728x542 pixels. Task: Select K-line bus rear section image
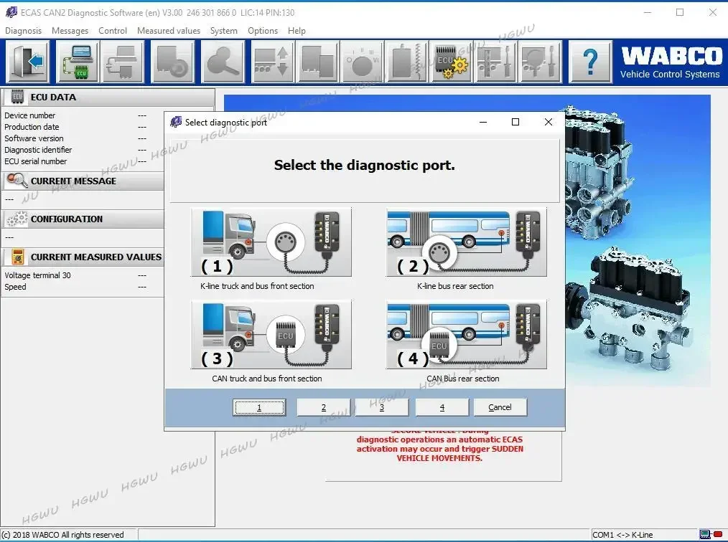(466, 242)
